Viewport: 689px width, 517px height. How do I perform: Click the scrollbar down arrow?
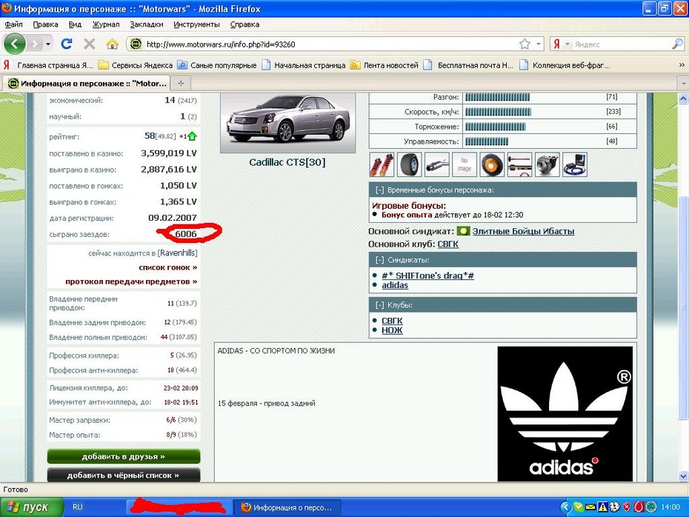point(683,476)
